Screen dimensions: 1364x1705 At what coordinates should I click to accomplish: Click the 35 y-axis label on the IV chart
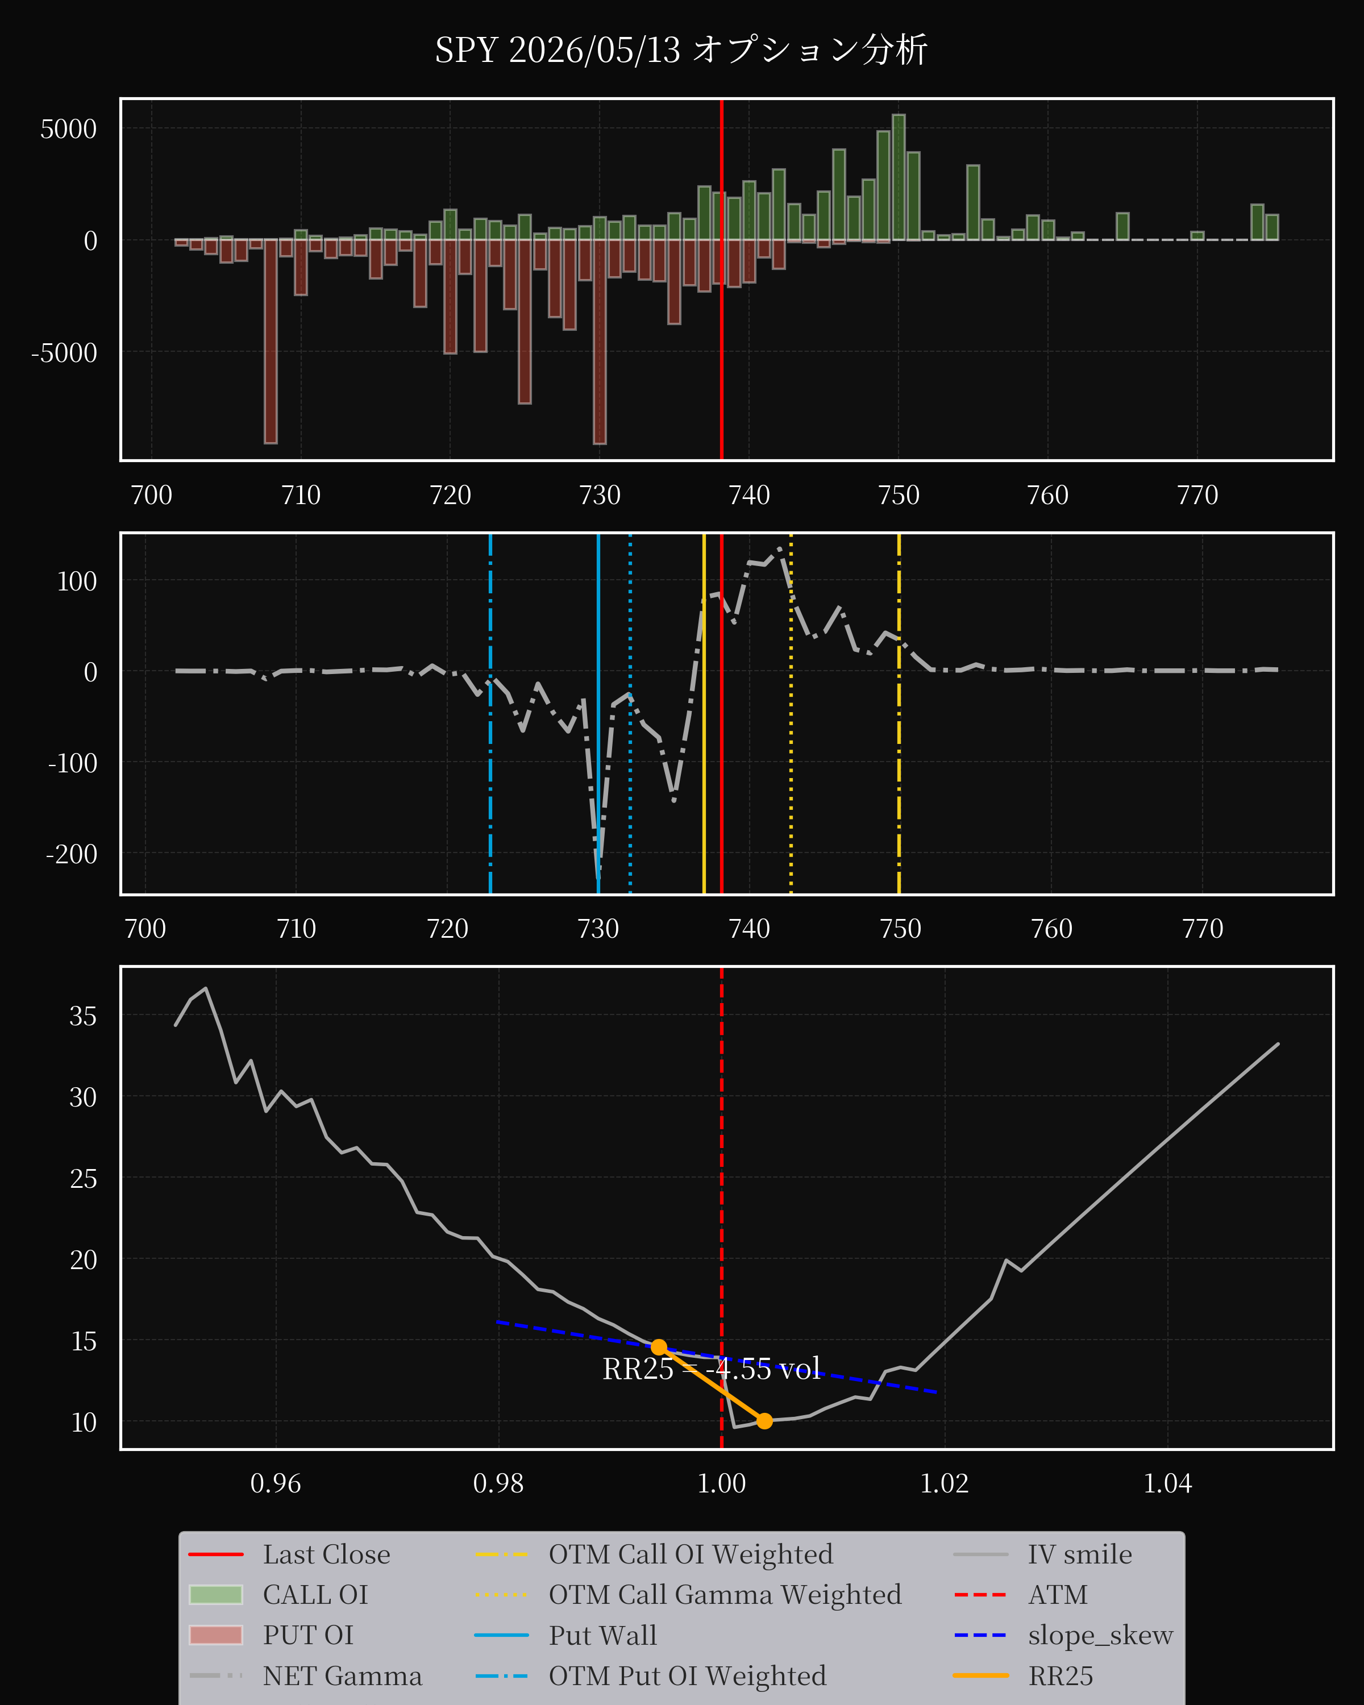click(x=83, y=1016)
